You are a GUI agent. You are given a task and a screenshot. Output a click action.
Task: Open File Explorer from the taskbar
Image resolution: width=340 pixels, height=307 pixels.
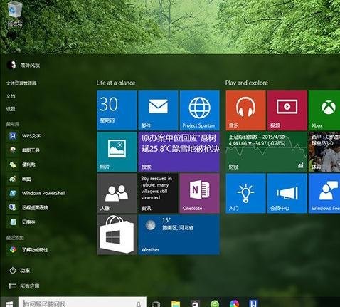(x=176, y=303)
